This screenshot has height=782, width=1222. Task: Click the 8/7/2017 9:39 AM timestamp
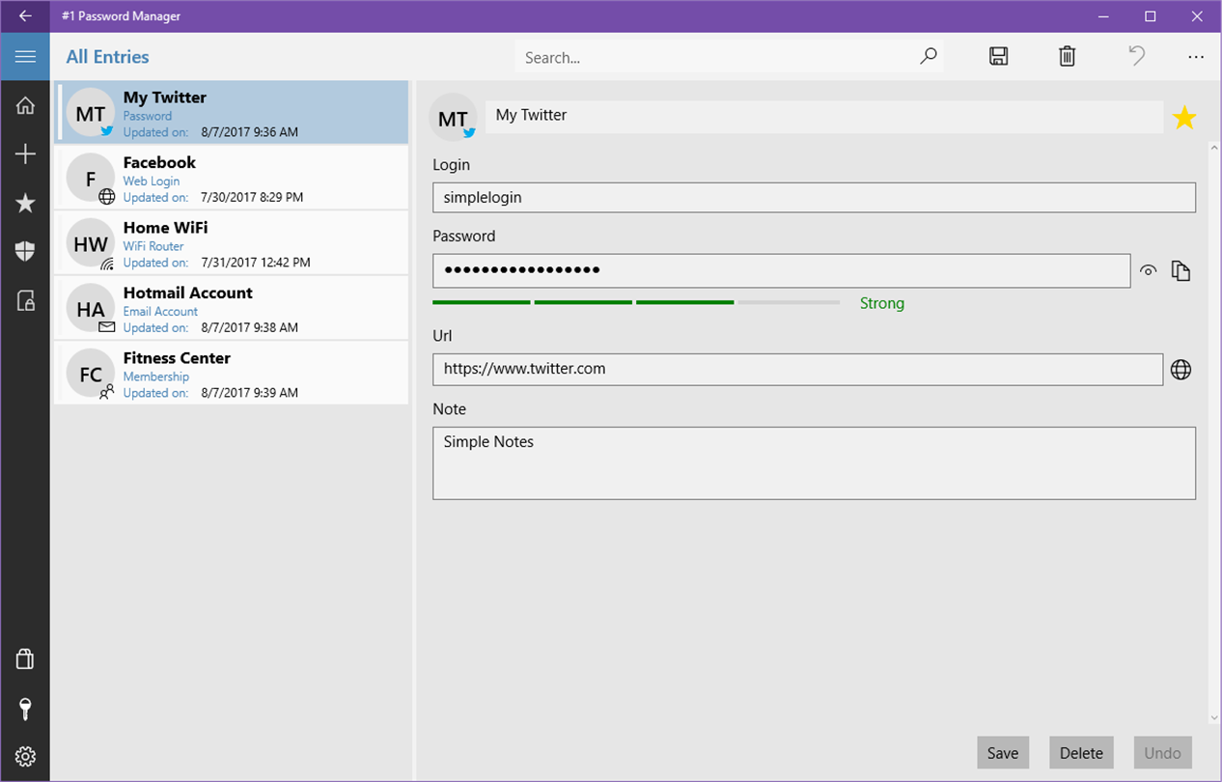[x=249, y=393]
